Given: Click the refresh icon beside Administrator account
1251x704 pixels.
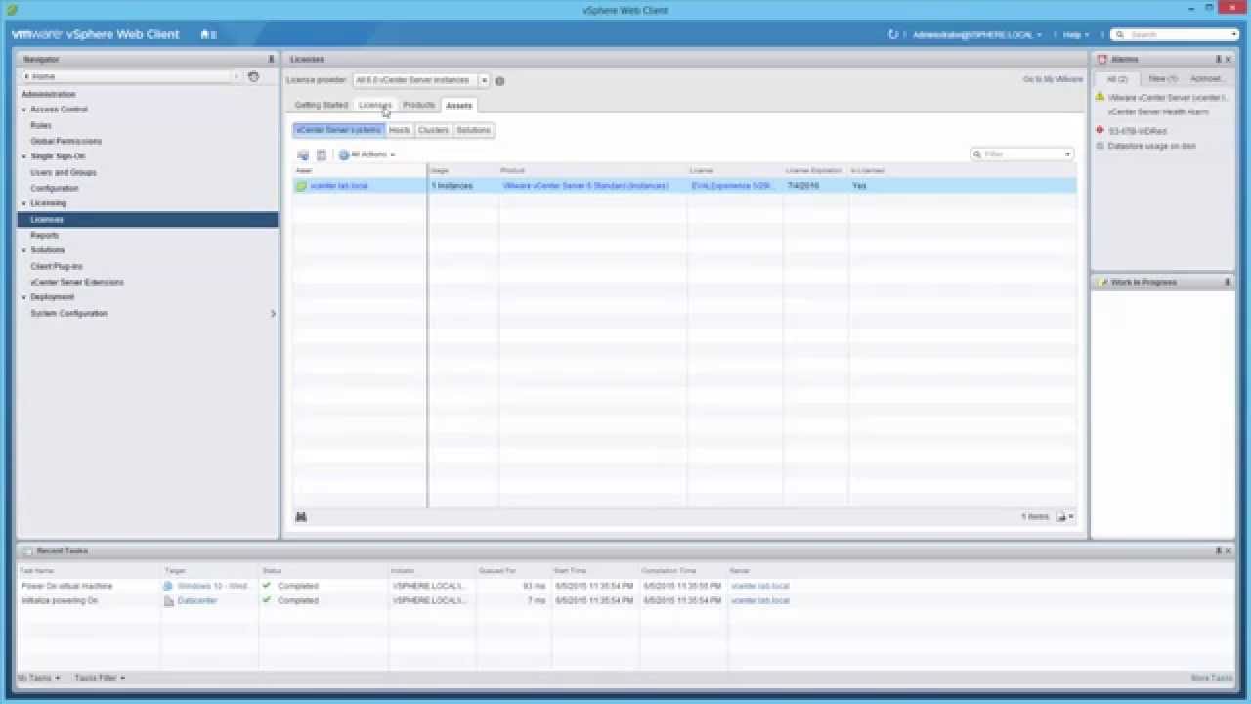Looking at the screenshot, I should point(892,34).
